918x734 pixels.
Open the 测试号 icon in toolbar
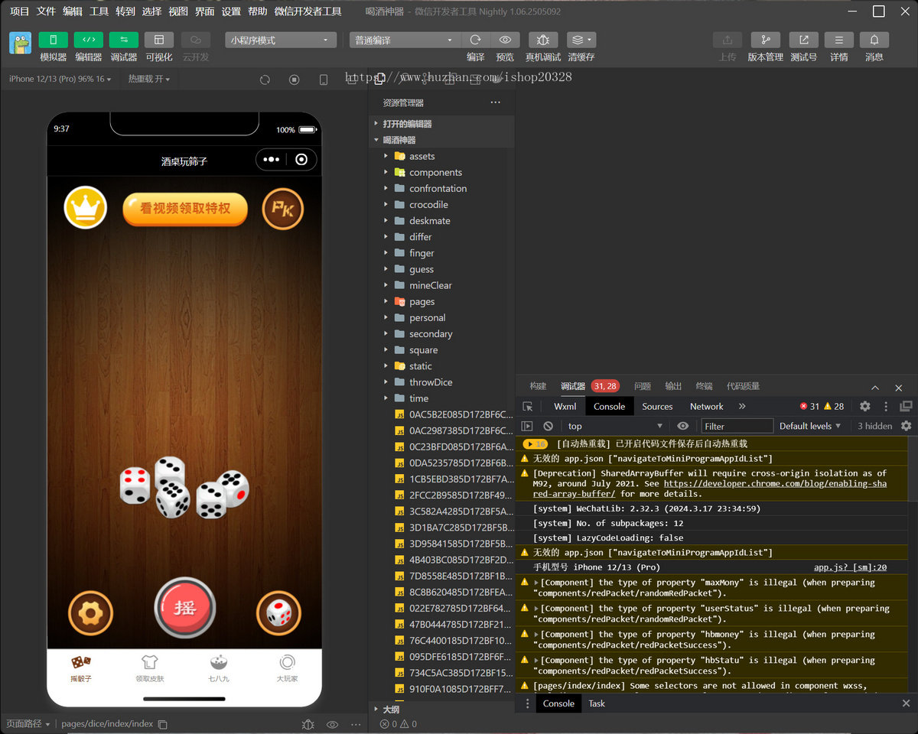click(803, 41)
